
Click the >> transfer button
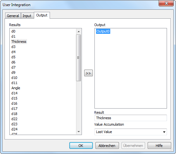tap(88, 73)
